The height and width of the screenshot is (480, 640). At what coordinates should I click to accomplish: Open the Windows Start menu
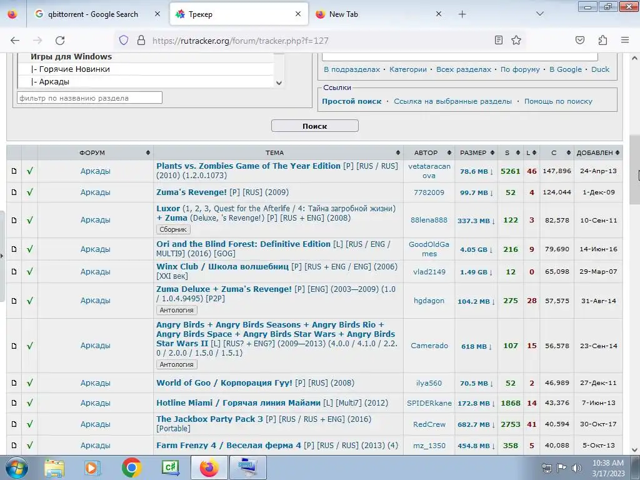[16, 467]
